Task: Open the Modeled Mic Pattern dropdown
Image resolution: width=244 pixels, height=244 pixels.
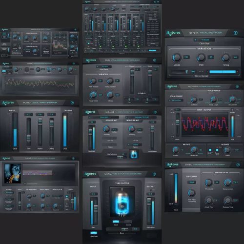Action: [x=134, y=144]
